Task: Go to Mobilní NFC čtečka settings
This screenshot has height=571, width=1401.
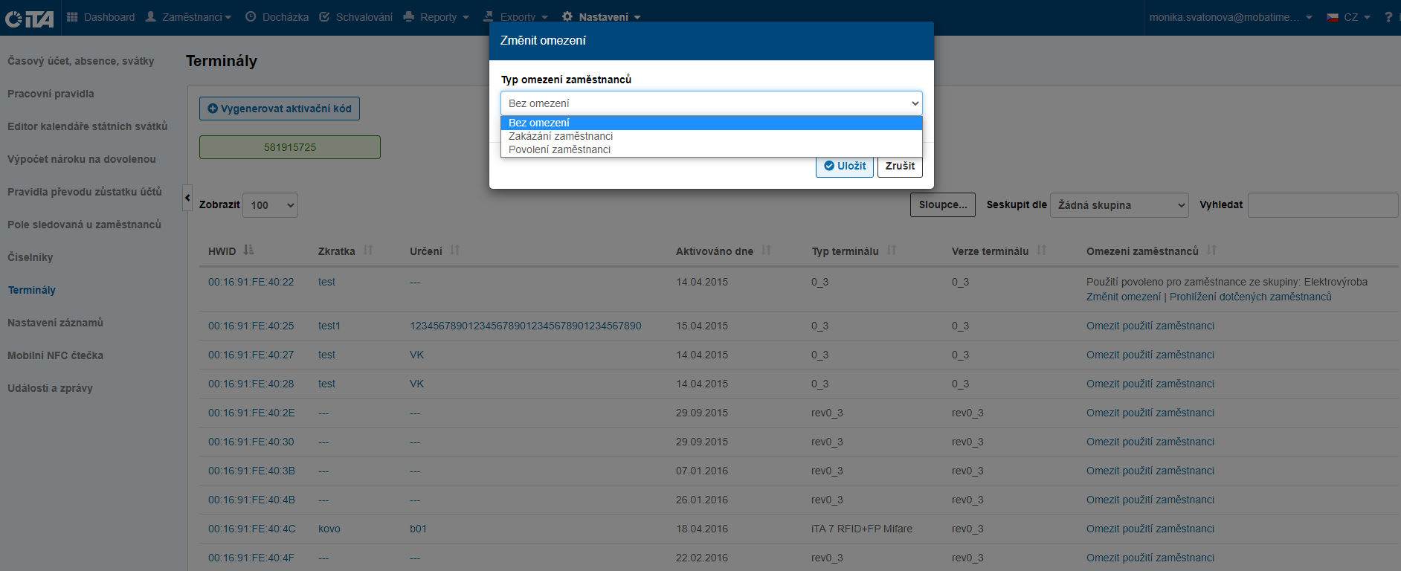Action: pyautogui.click(x=55, y=355)
